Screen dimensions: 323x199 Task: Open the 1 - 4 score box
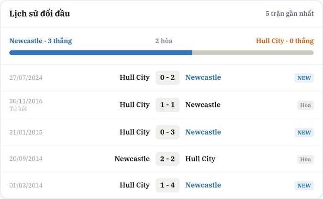167,185
